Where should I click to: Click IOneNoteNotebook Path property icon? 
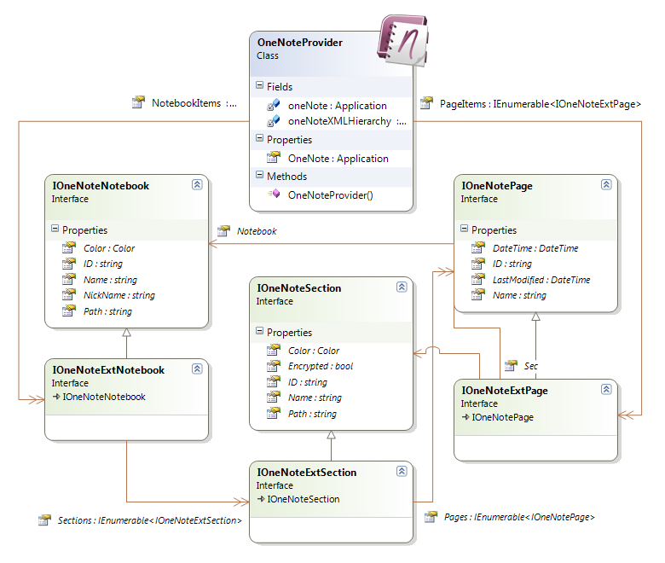(x=69, y=311)
